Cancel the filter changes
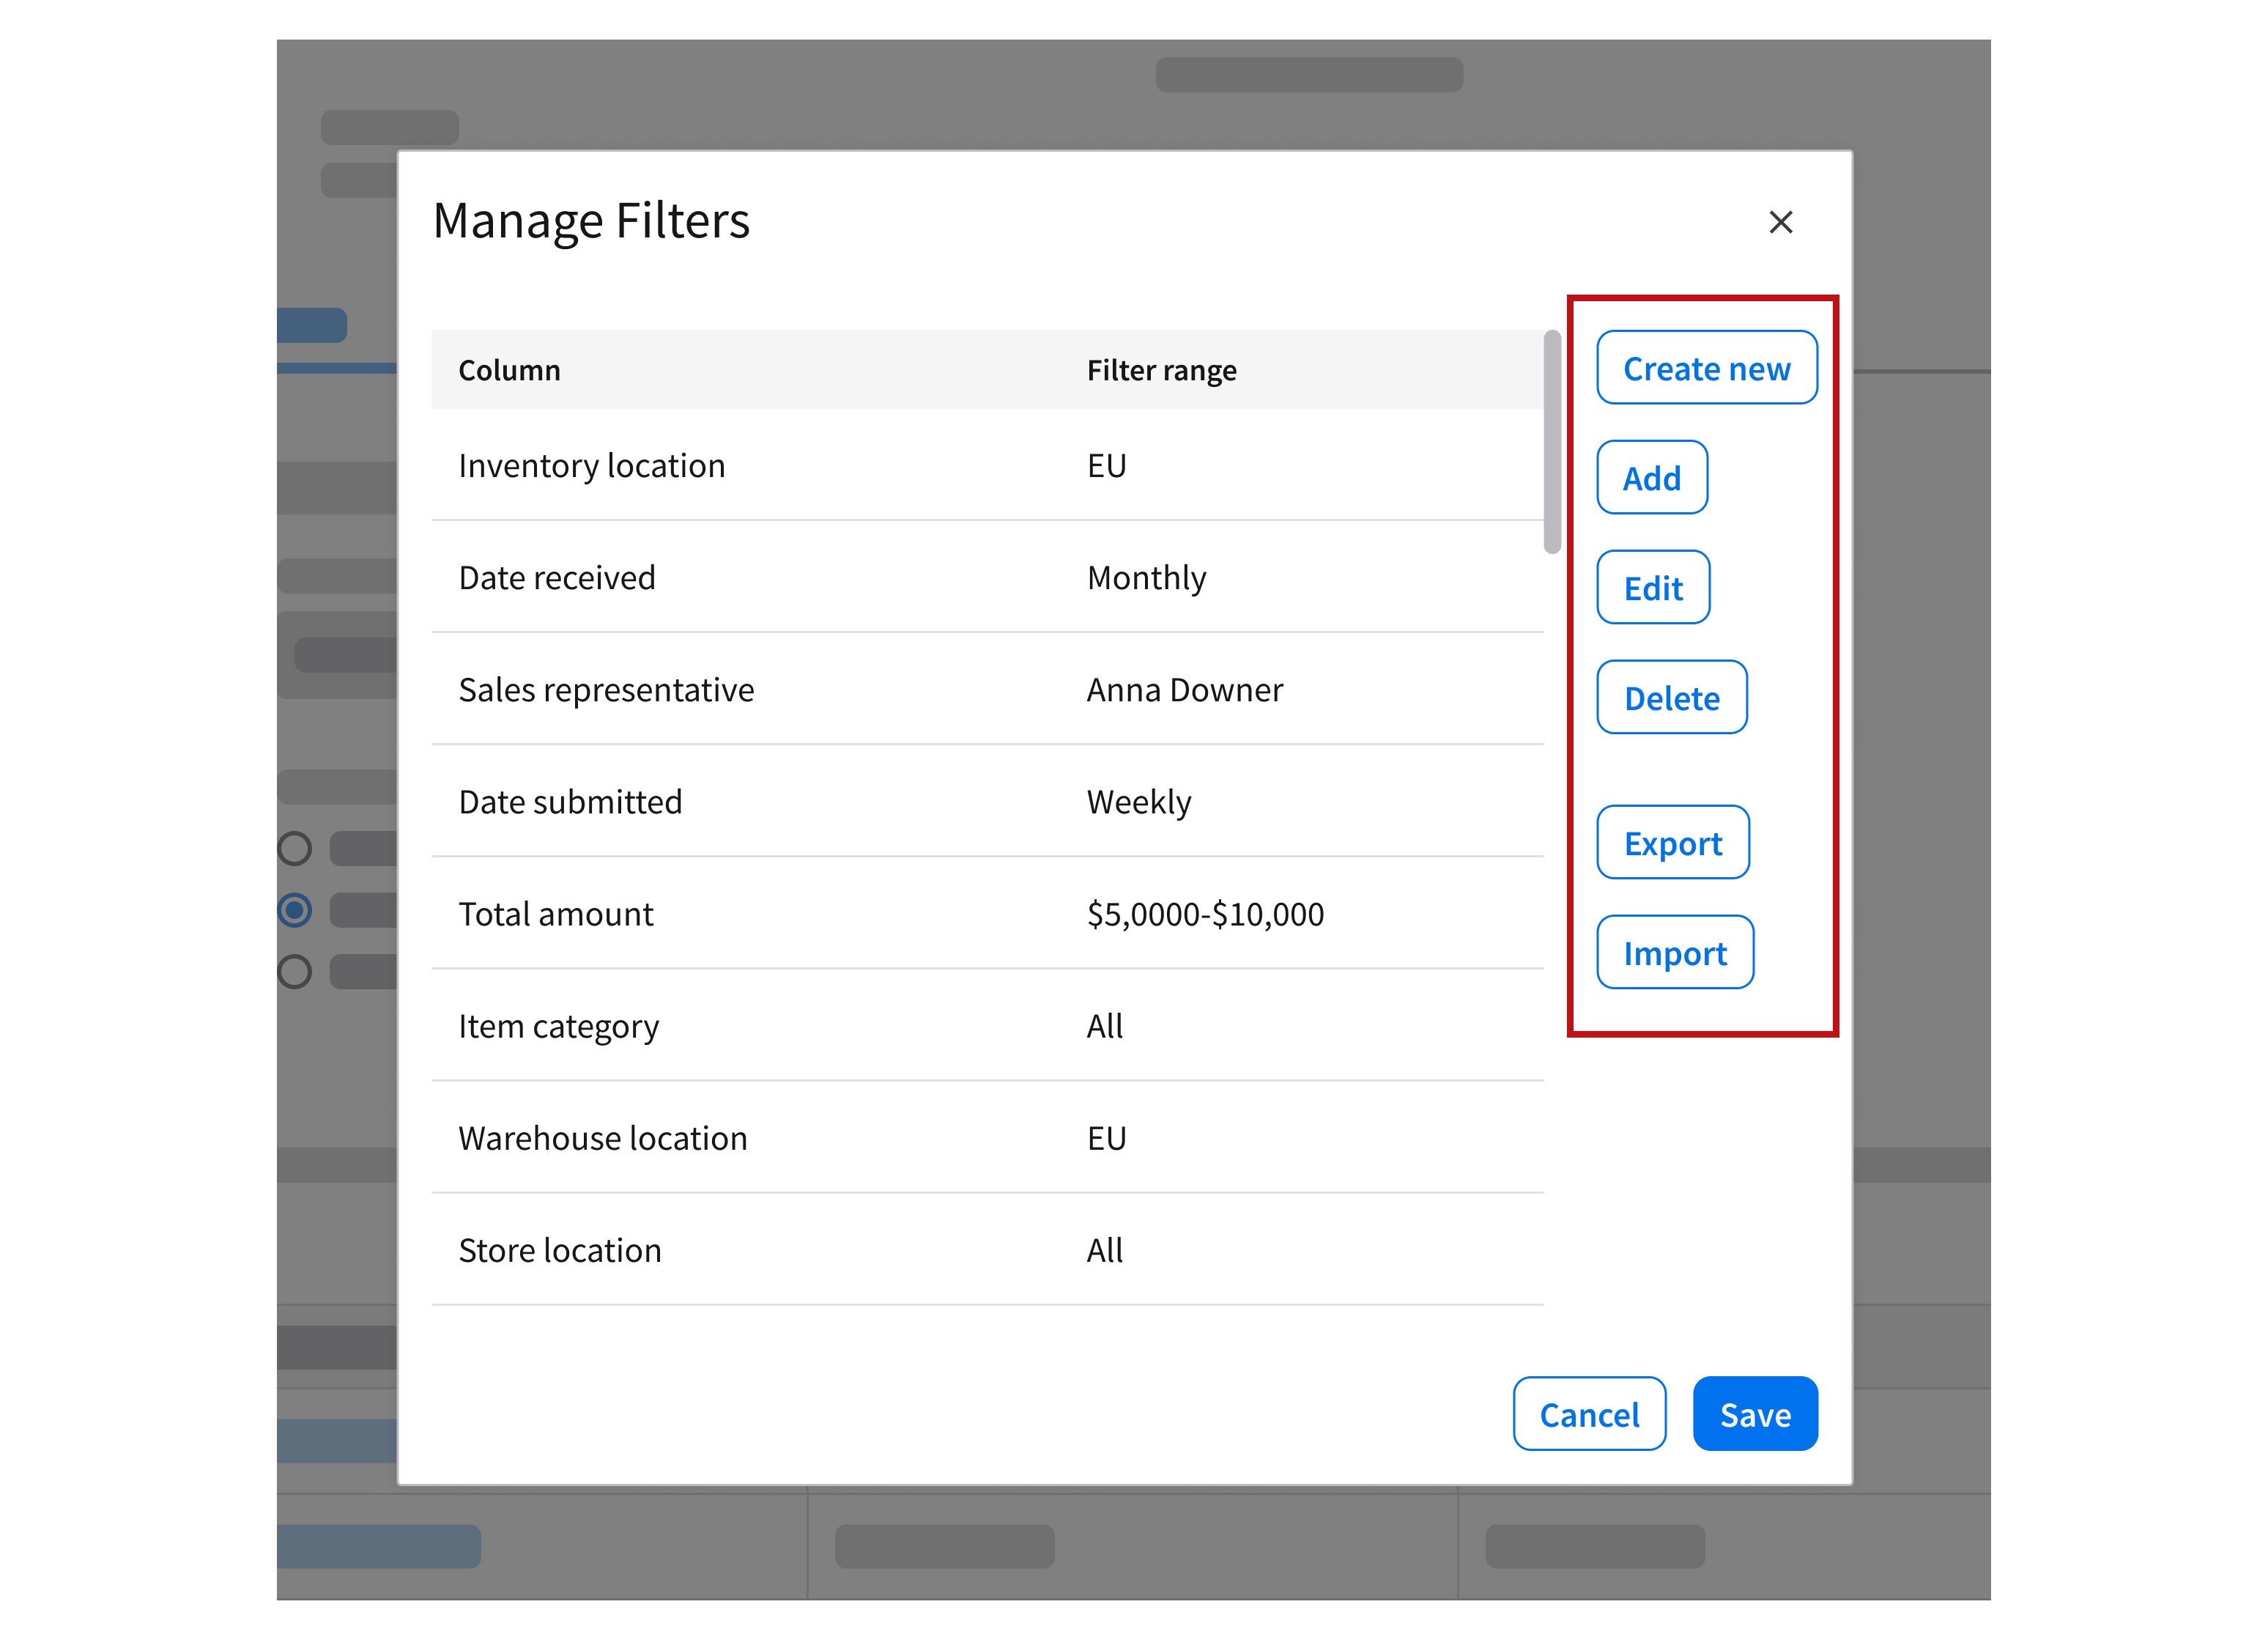 (x=1588, y=1414)
